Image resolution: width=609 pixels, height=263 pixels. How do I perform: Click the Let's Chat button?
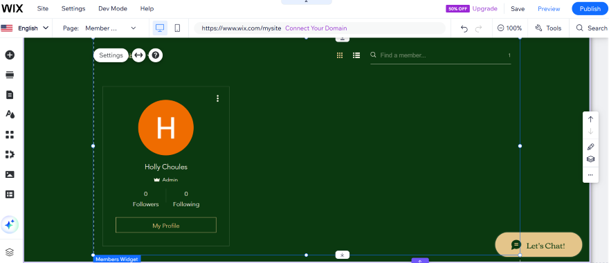(x=538, y=245)
